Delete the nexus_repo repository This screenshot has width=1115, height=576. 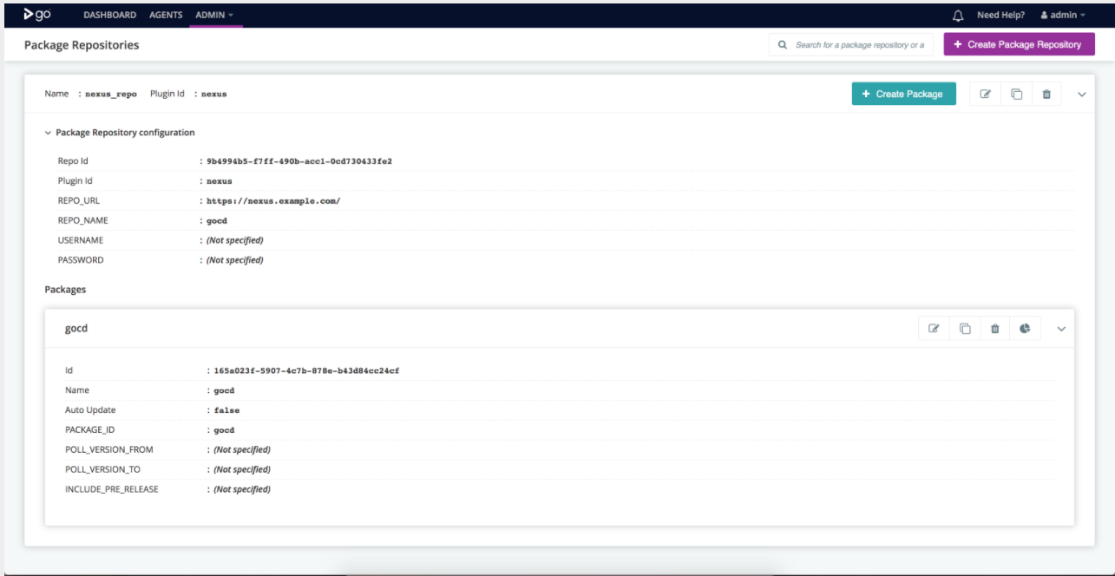tap(1046, 95)
